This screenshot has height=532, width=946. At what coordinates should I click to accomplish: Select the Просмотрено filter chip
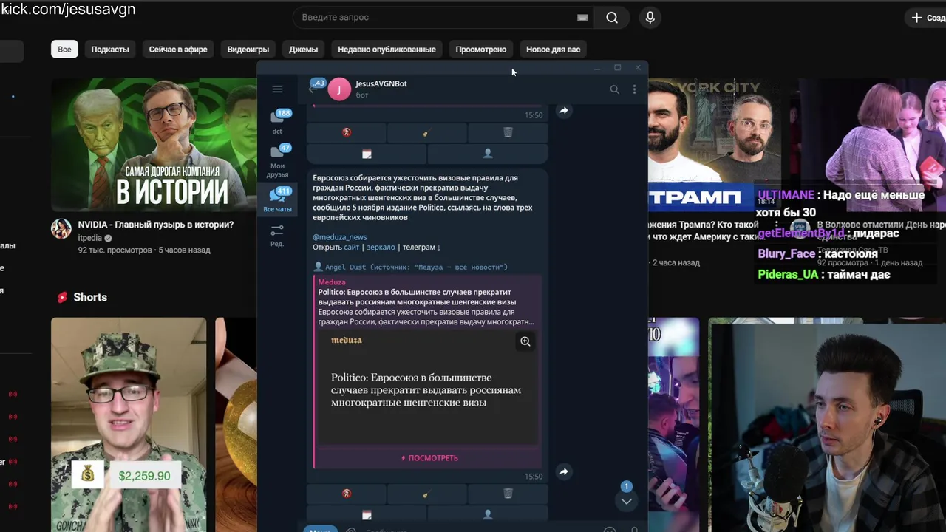click(x=481, y=50)
